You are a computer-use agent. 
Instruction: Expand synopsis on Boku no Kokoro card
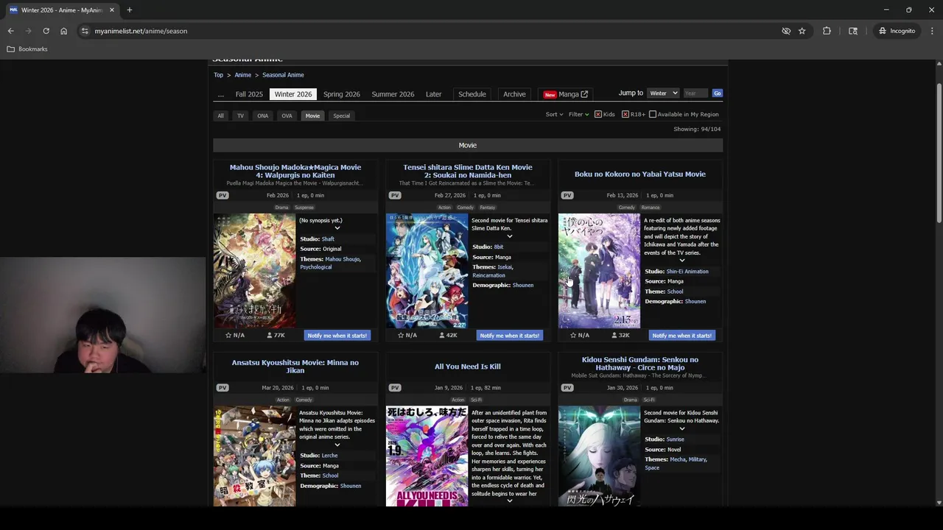681,261
